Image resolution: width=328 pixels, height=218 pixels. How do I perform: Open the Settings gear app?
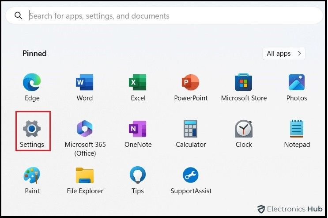tap(32, 129)
